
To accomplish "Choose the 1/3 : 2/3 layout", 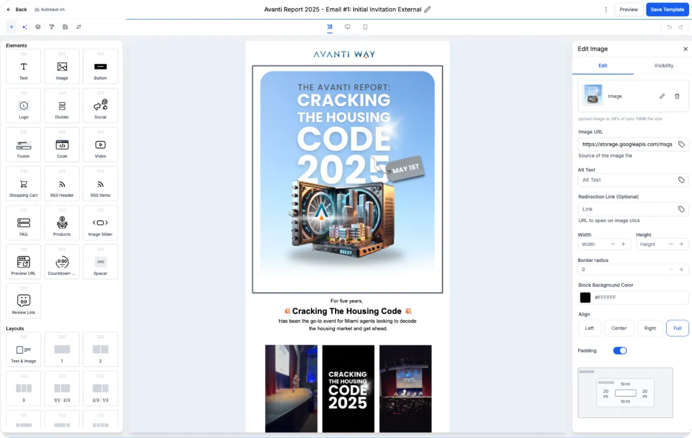I will (62, 389).
